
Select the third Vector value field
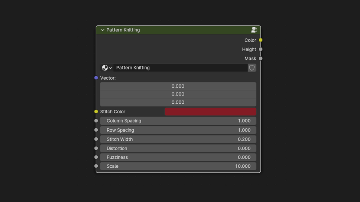pos(178,102)
